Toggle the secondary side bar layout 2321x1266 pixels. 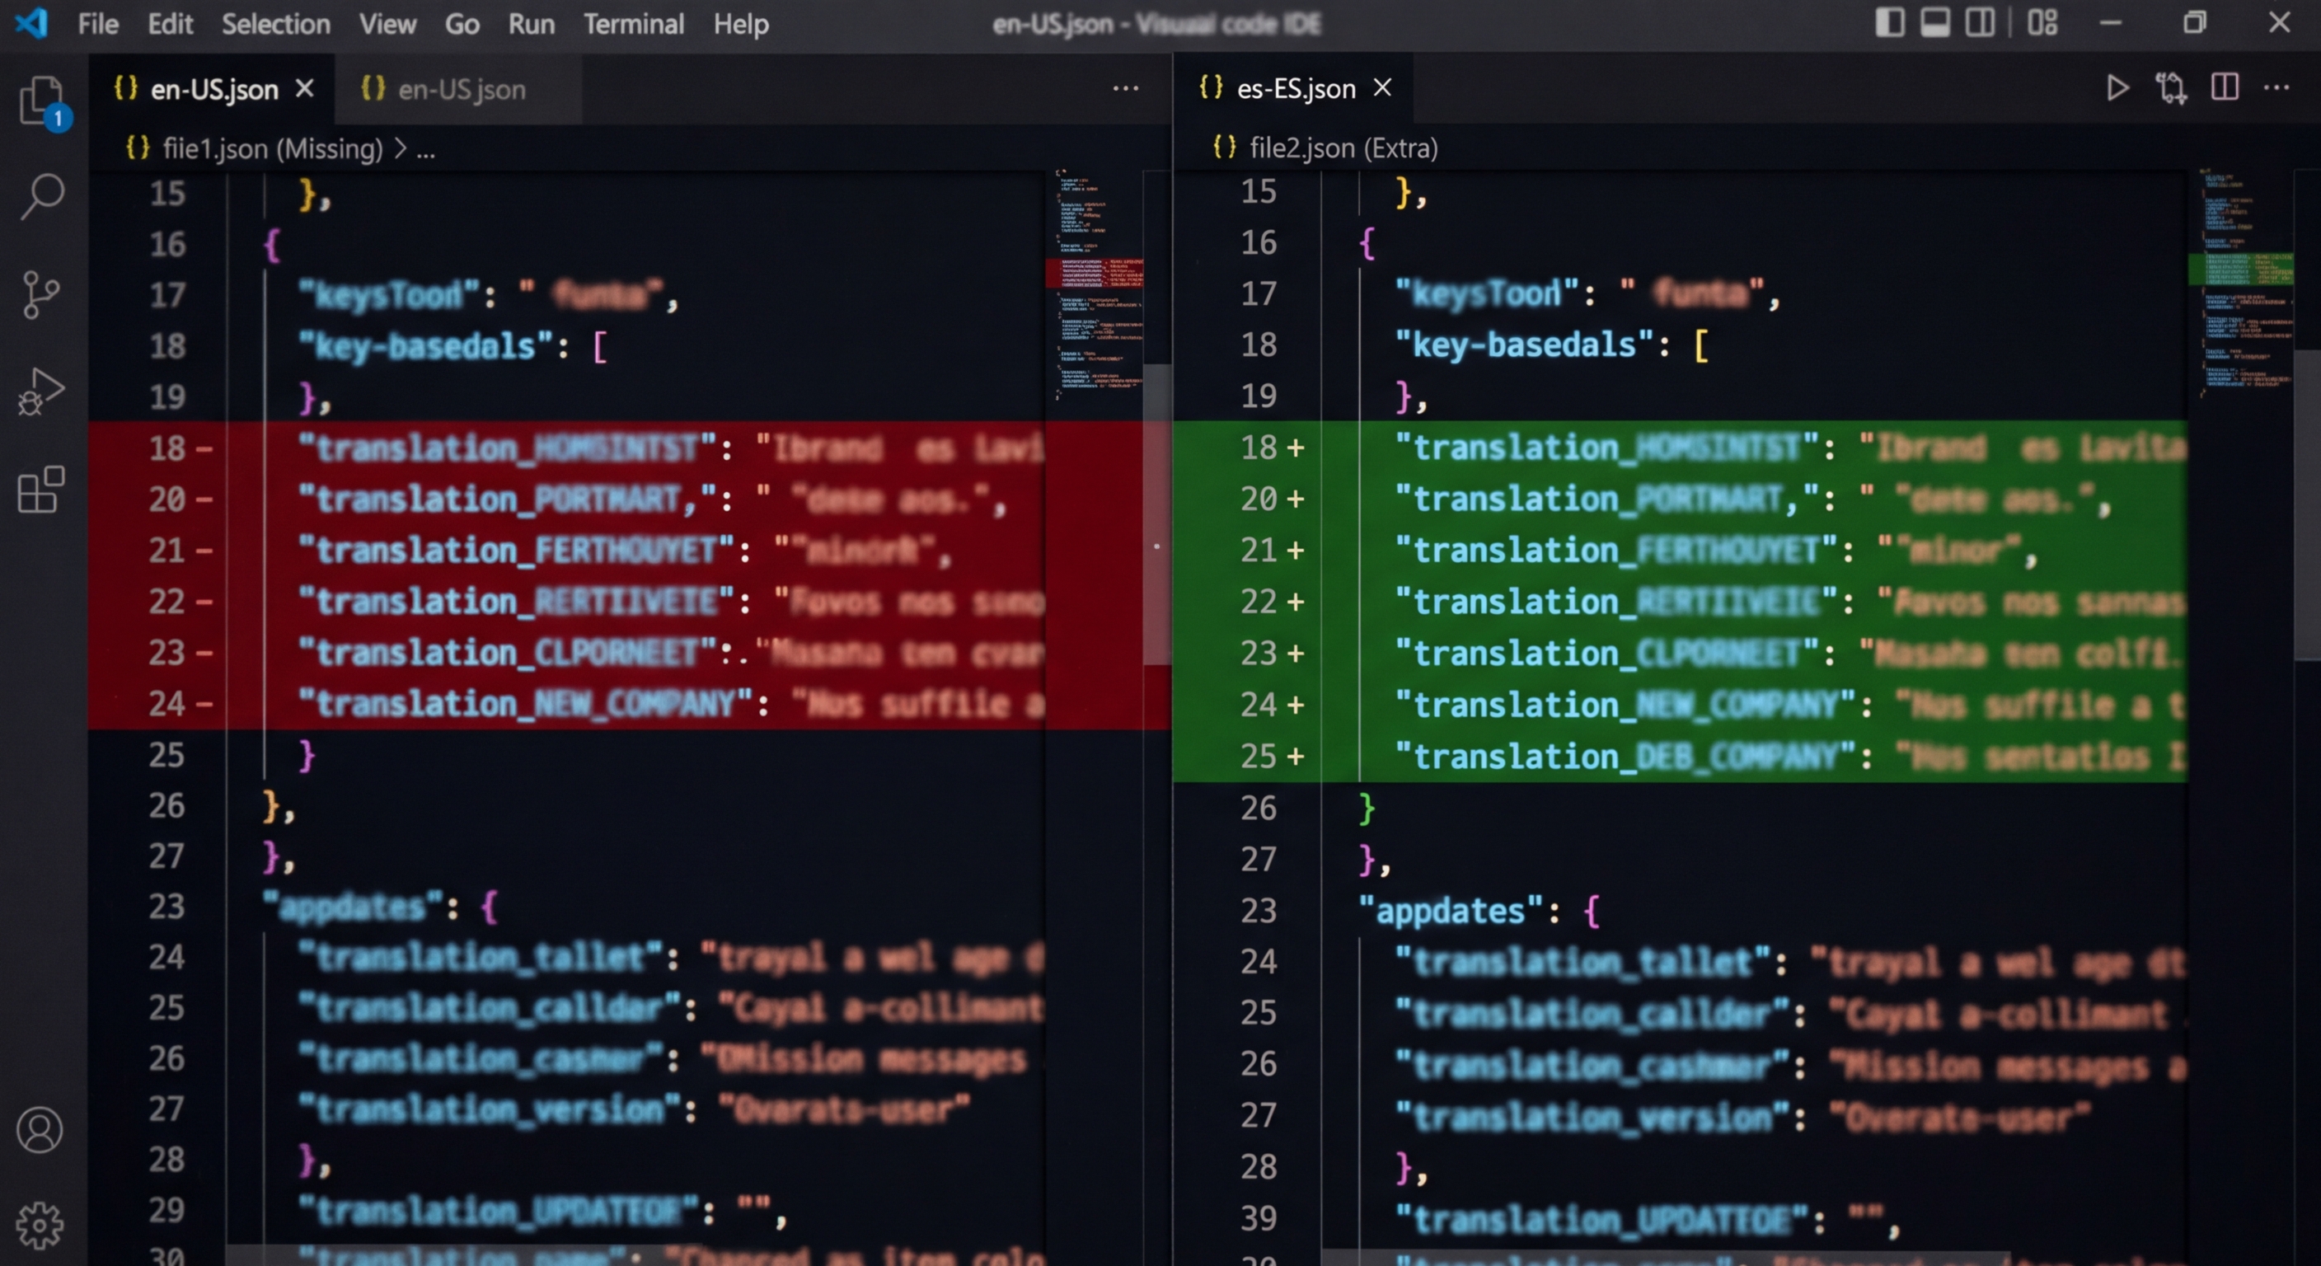pyautogui.click(x=1980, y=22)
